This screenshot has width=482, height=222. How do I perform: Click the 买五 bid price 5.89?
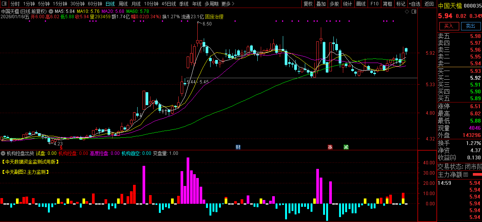(x=475, y=98)
